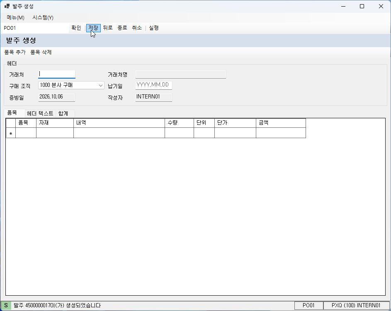Open the 시스템(Y) menu
The image size is (391, 311).
(x=43, y=18)
